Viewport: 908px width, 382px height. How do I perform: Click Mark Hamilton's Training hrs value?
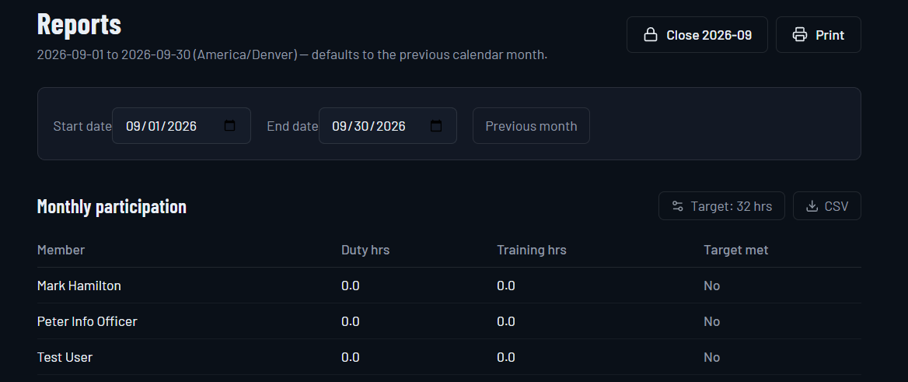coord(506,286)
